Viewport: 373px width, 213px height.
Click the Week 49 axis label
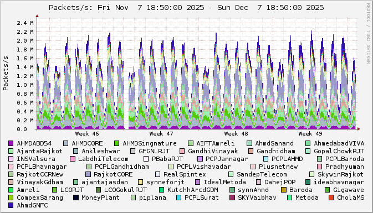pos(310,134)
